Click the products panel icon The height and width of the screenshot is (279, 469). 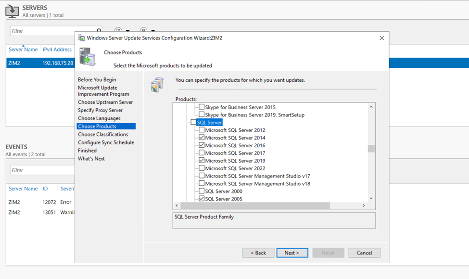[157, 84]
